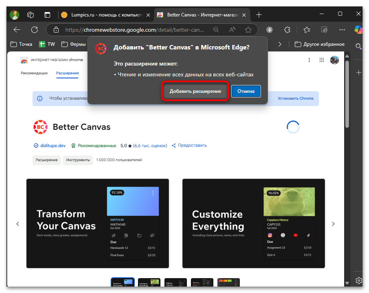Open the Favorites list icon
This screenshot has height=293, width=369.
[x=307, y=30]
